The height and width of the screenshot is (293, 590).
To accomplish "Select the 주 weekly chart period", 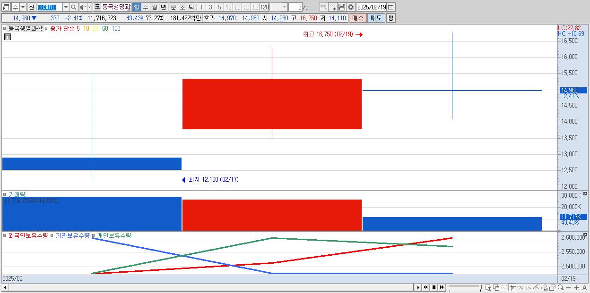I will [145, 7].
